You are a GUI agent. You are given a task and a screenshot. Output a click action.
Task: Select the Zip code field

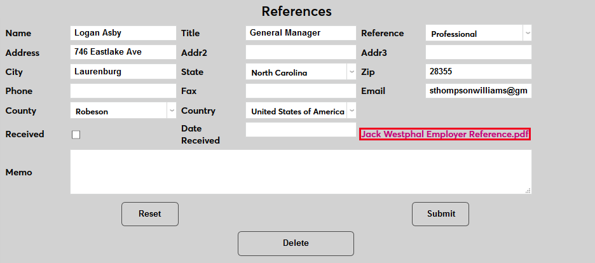coord(478,72)
